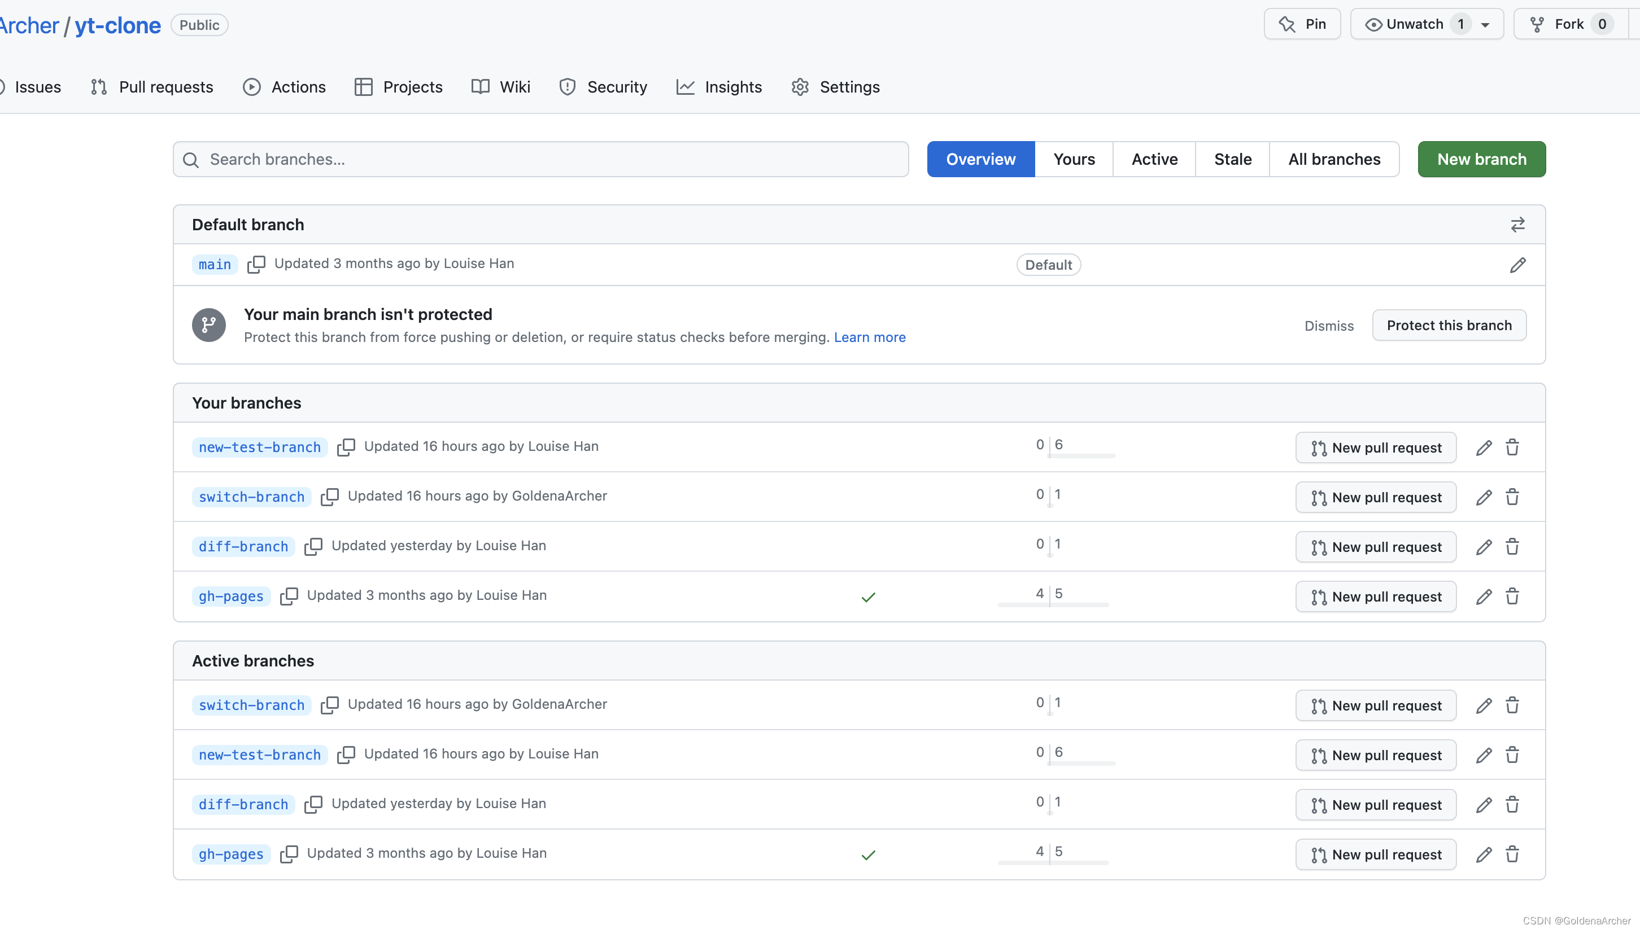The width and height of the screenshot is (1640, 930).
Task: Copy the main branch name
Action: tap(256, 265)
